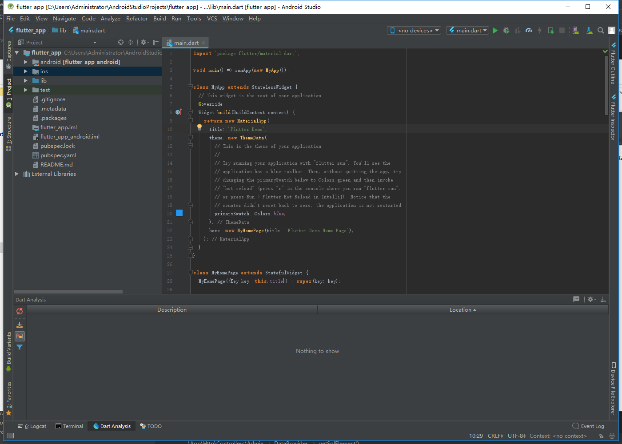Viewport: 622px width, 444px height.
Task: Open the main.dart run configuration dropdown
Action: pyautogui.click(x=468, y=31)
